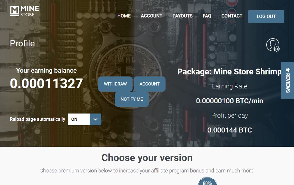Click the NOTIFY ME button

(132, 99)
